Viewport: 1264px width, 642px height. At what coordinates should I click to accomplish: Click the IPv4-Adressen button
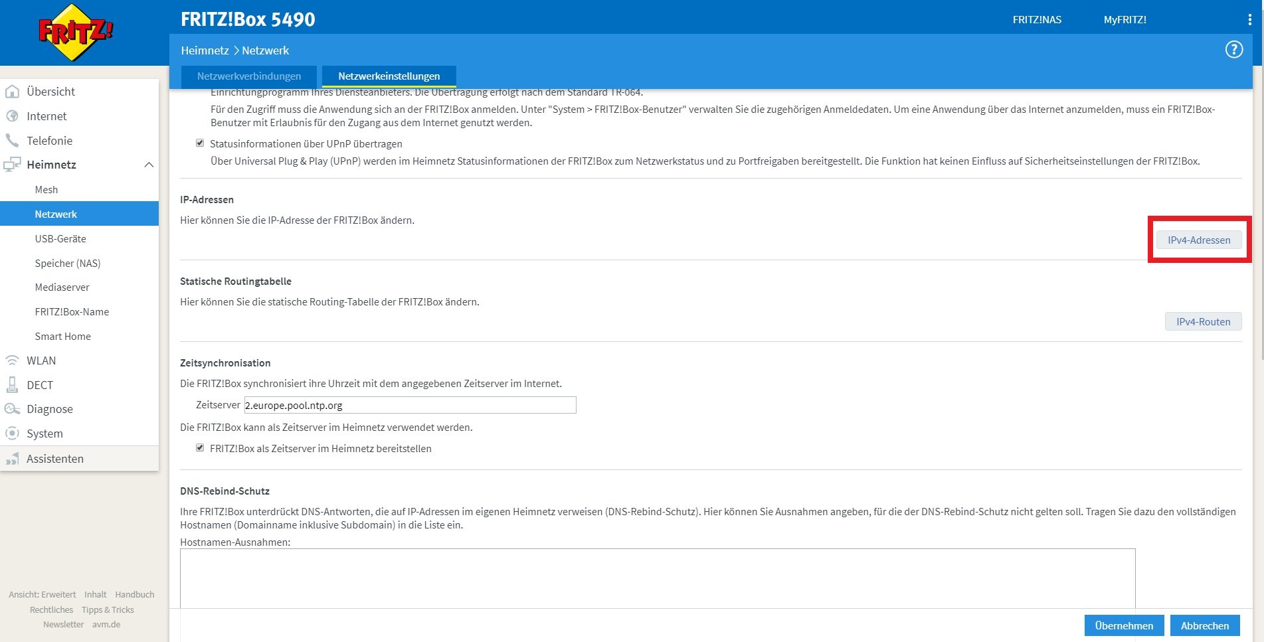coord(1199,240)
